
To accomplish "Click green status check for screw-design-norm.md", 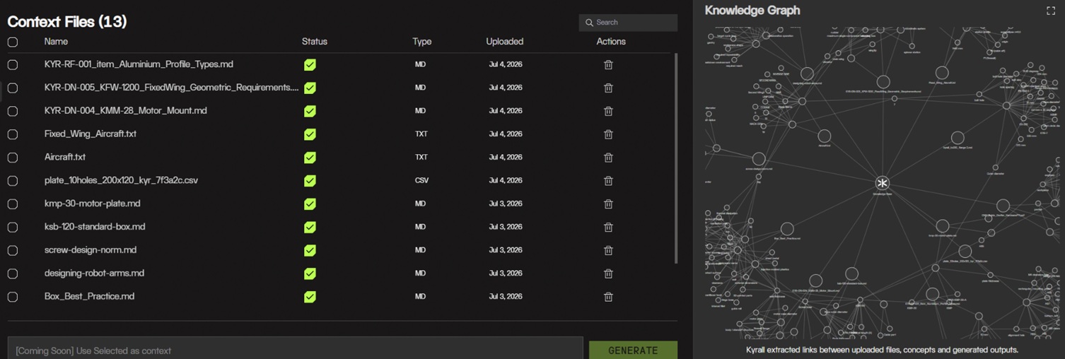I will 310,251.
